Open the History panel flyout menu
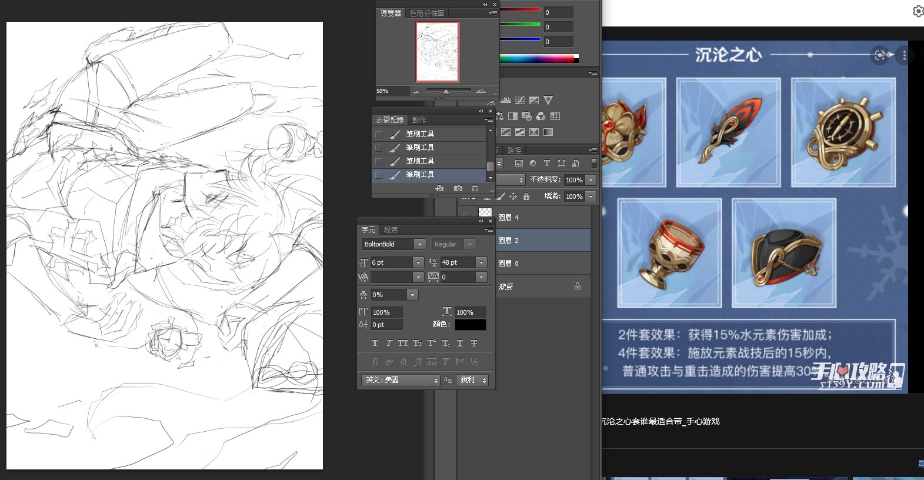Image resolution: width=924 pixels, height=480 pixels. [488, 120]
